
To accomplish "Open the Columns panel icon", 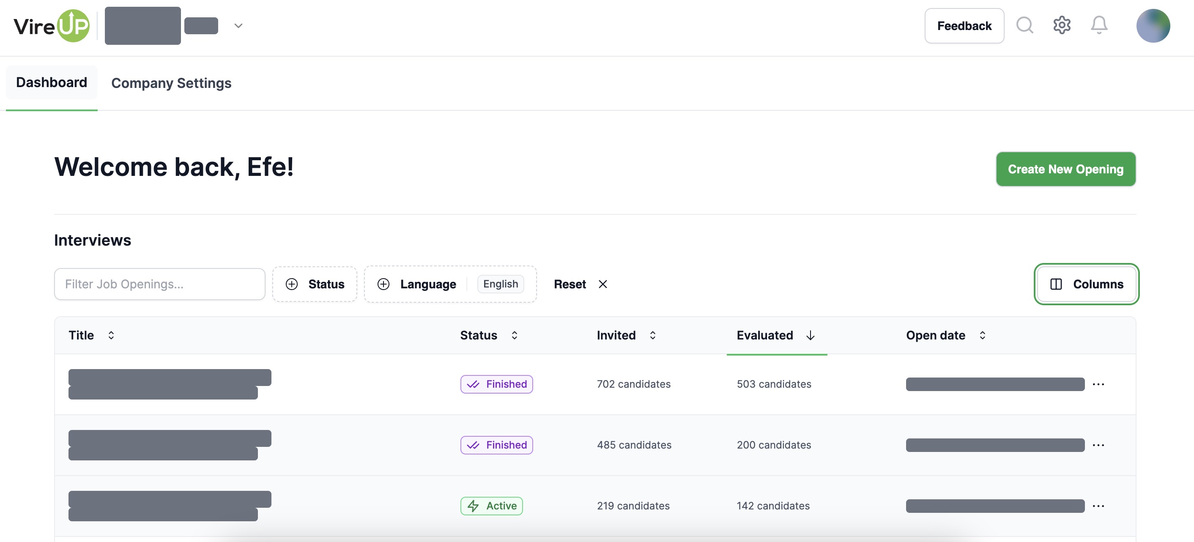I will coord(1057,284).
